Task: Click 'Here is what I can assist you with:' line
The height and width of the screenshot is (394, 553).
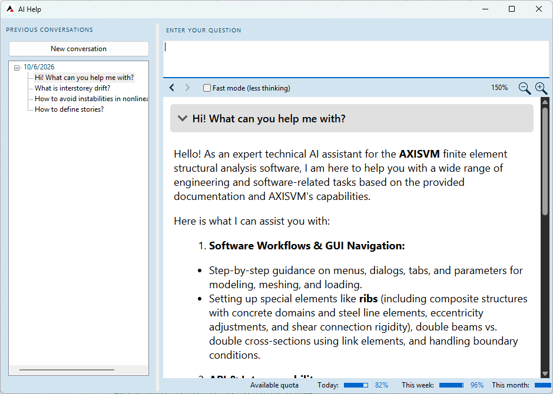Action: click(x=252, y=221)
